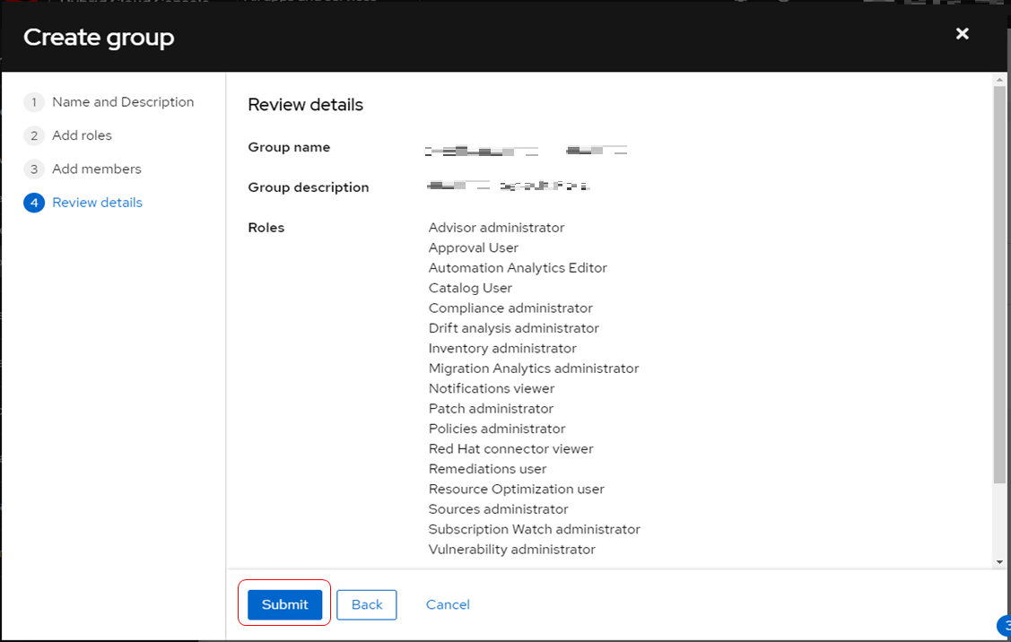Select Patch administrator role text
This screenshot has width=1011, height=642.
[491, 409]
